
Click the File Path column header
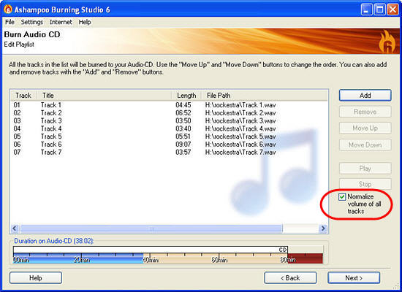(x=264, y=96)
